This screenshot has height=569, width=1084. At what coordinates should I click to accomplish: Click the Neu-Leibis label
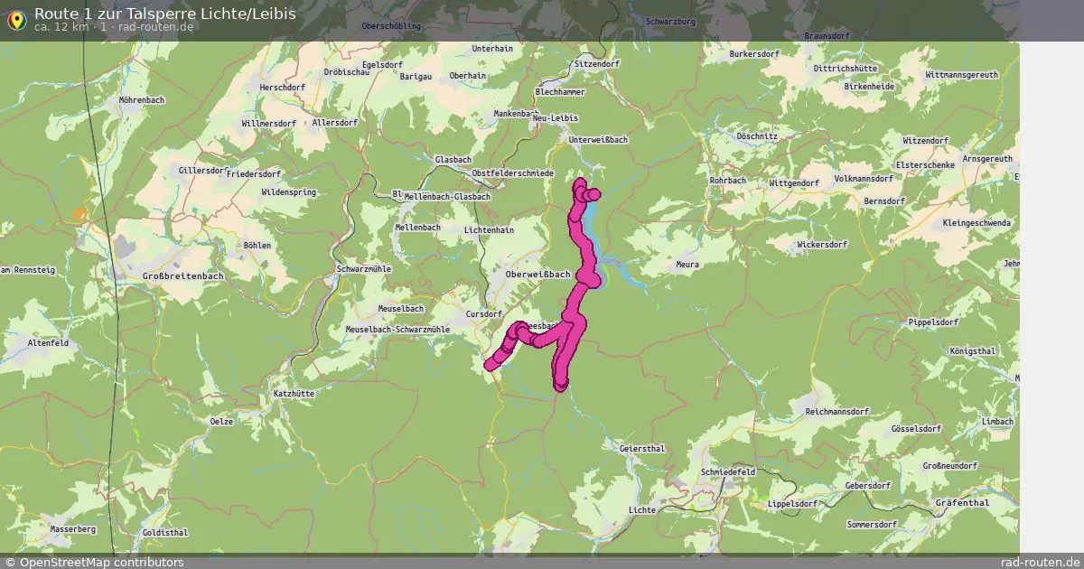click(x=556, y=118)
